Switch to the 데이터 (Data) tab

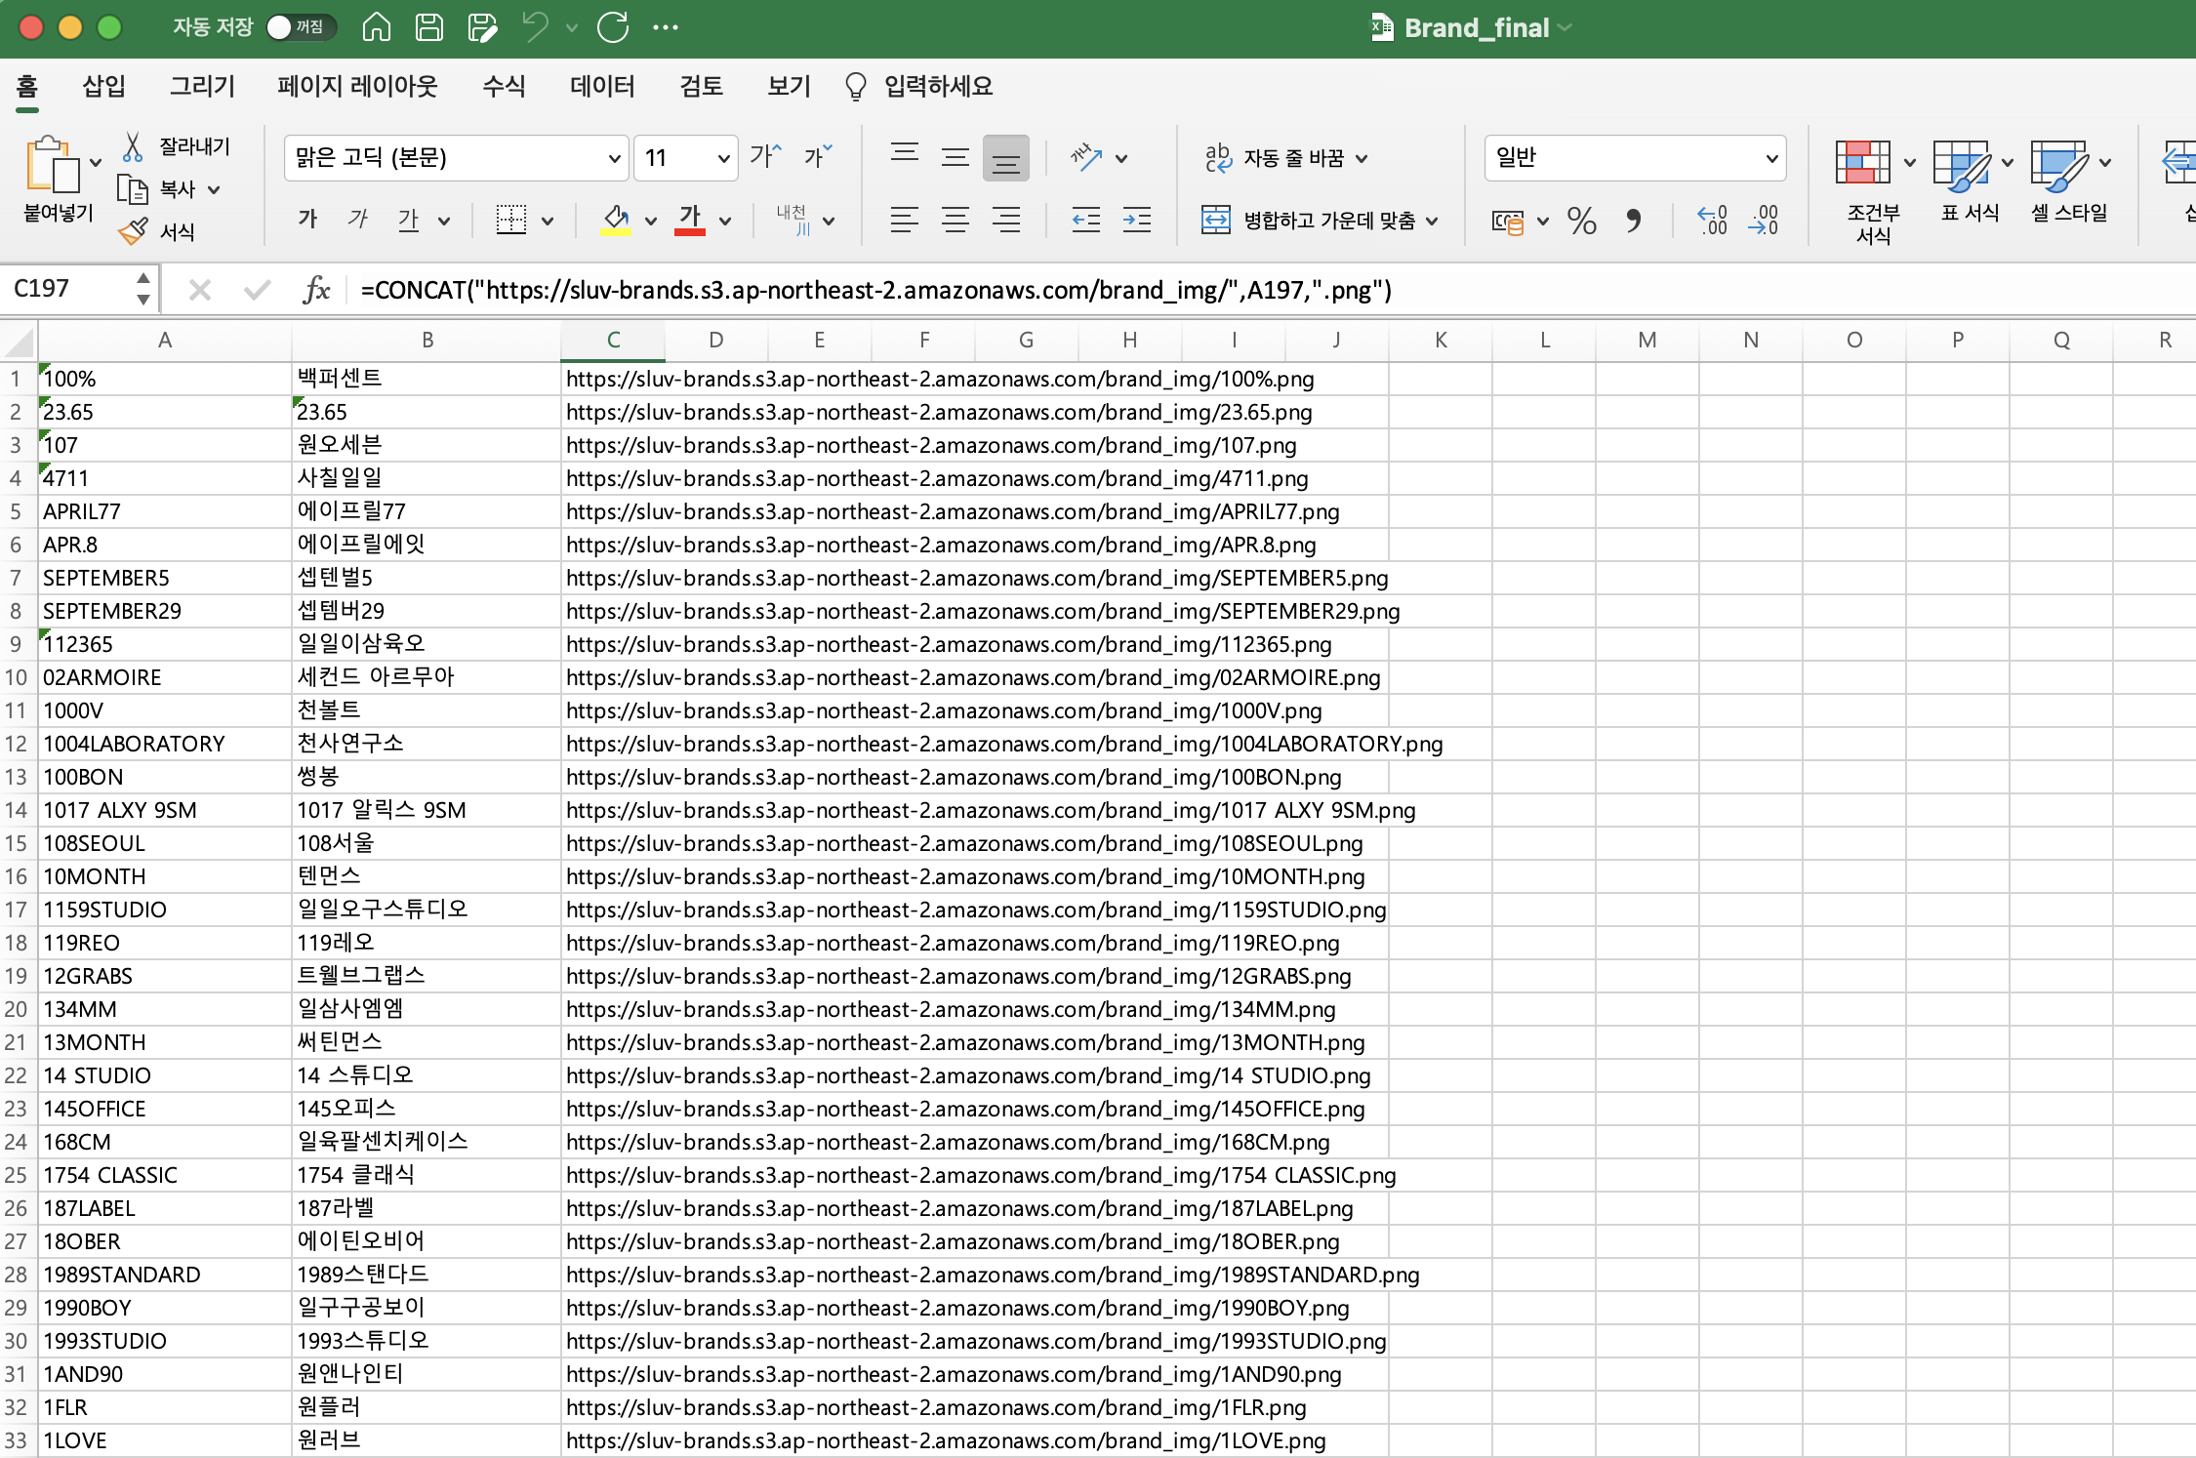tap(602, 86)
